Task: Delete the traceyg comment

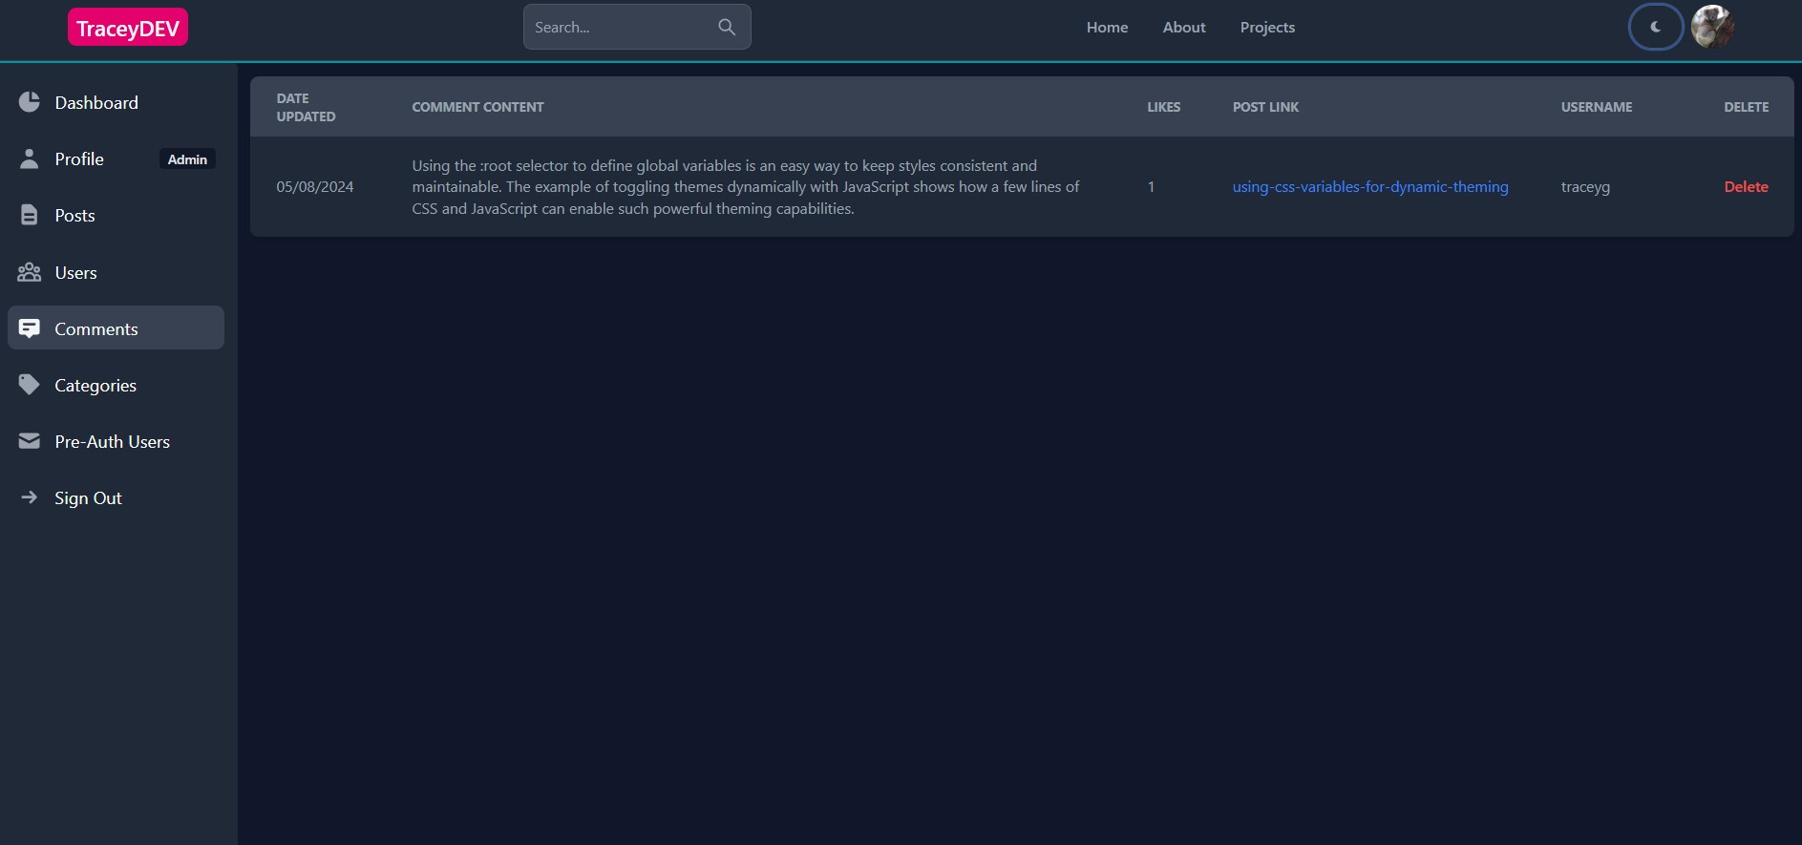Action: click(1746, 187)
